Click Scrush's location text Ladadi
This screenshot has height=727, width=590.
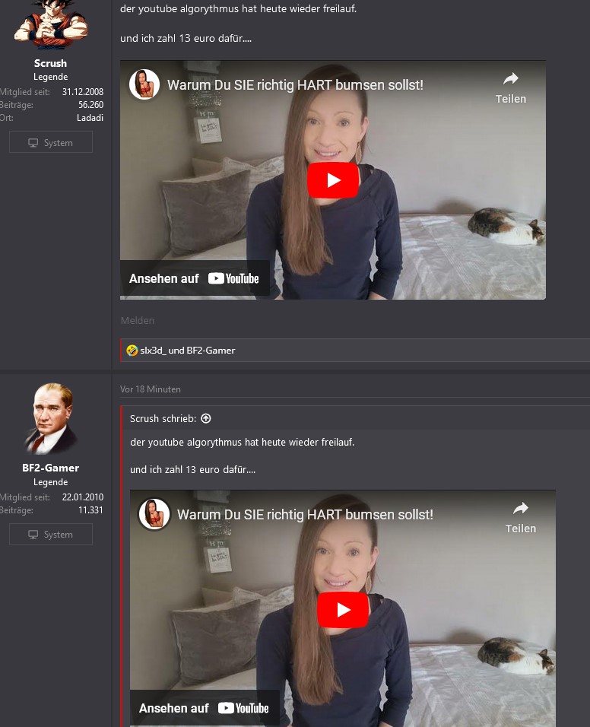coord(90,118)
